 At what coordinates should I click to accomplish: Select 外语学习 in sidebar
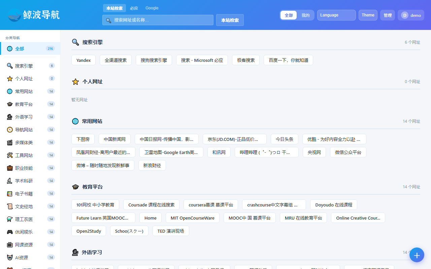pos(30,117)
